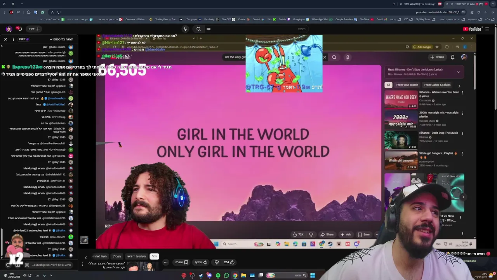Click the search magnifier icon in outer YouTube header
This screenshot has width=497, height=280.
pos(198,29)
